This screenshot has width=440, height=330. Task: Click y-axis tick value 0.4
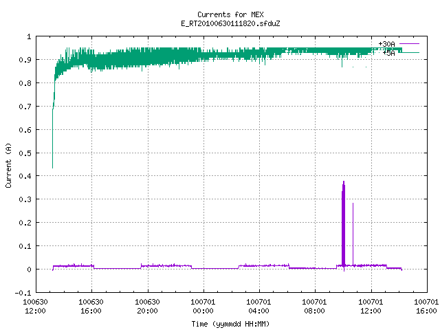25,176
